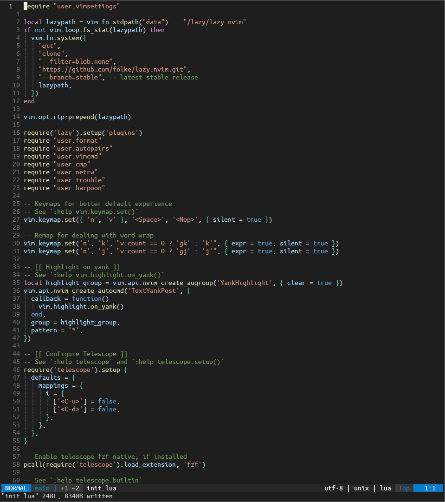445x502 pixels.
Task: Place cursor on require "user.vimsettings" line
Action: pyautogui.click(x=71, y=6)
